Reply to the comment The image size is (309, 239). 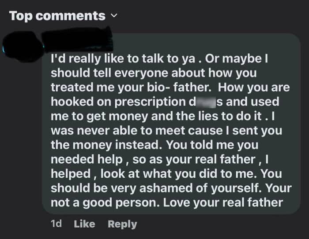[x=122, y=224]
